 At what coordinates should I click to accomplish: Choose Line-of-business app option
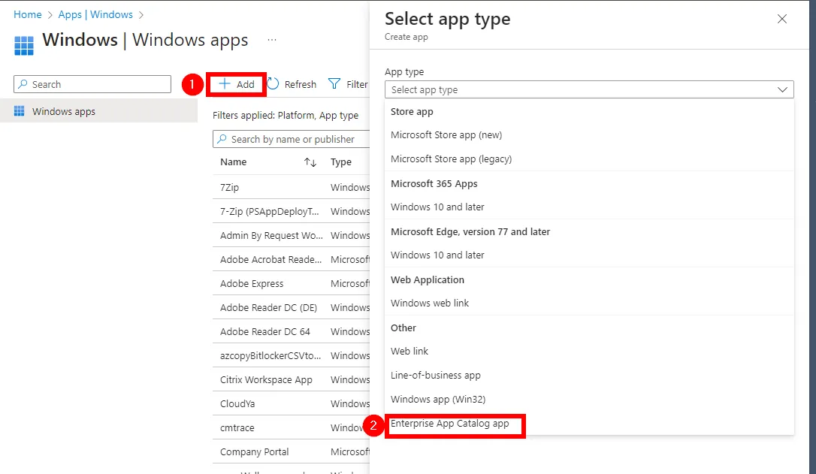(436, 376)
